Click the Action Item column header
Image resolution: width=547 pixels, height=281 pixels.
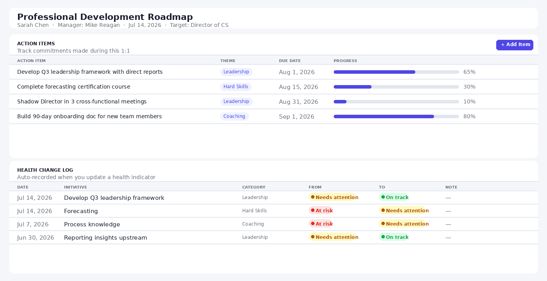click(31, 61)
